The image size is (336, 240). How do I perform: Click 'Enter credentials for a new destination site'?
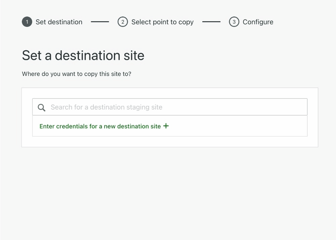tap(100, 126)
